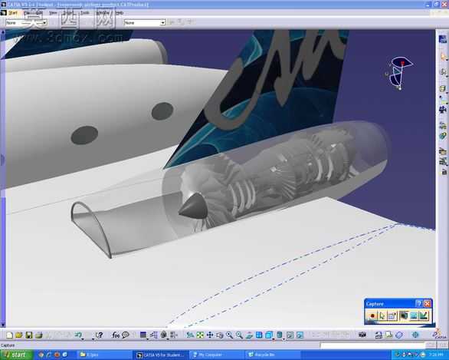This screenshot has width=449, height=360.
Task: Expand the Undo history arrow
Action: (x=83, y=339)
